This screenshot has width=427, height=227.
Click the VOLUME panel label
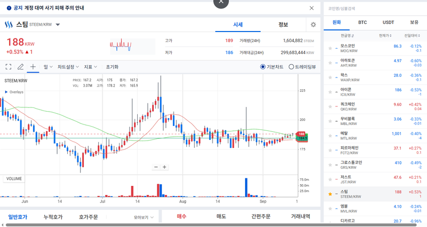(14, 179)
